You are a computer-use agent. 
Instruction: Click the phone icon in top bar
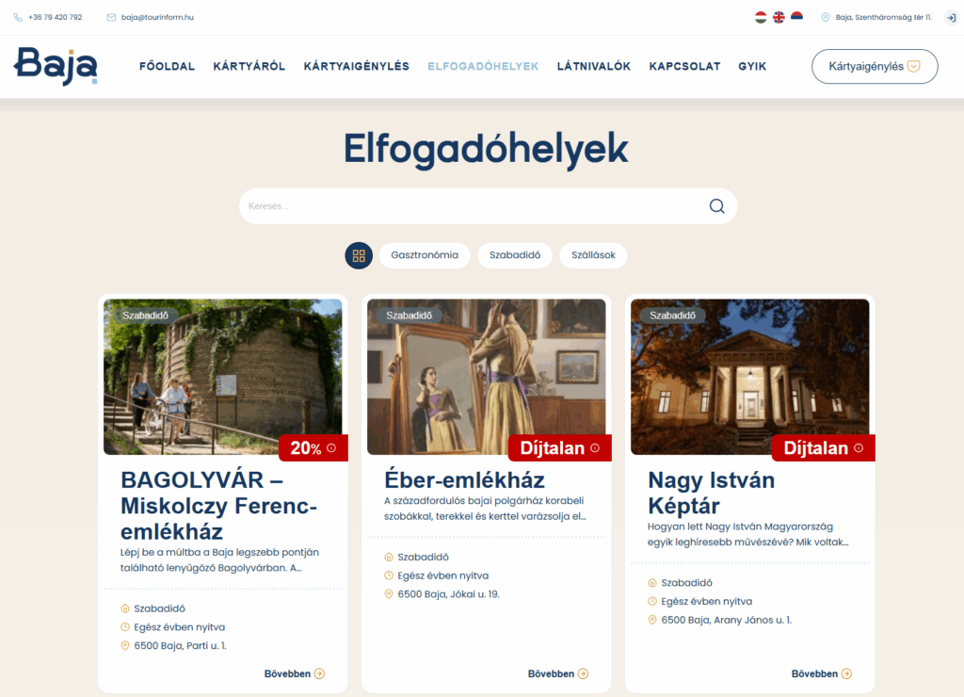click(x=18, y=17)
